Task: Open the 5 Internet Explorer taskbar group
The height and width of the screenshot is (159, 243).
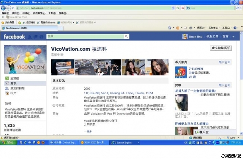Action: pos(125,143)
